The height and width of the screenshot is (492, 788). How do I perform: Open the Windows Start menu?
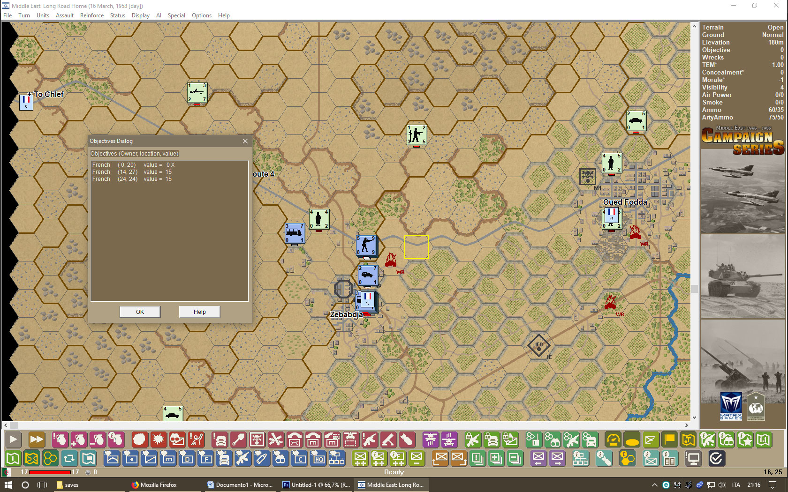point(8,485)
